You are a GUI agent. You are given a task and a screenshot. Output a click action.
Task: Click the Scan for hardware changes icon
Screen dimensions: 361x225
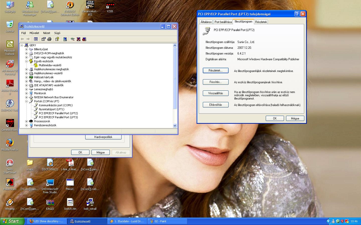click(x=65, y=39)
